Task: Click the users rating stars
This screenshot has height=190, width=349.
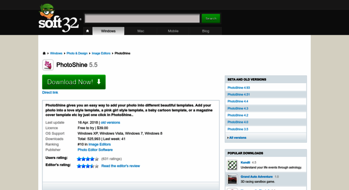Action: pos(88,159)
